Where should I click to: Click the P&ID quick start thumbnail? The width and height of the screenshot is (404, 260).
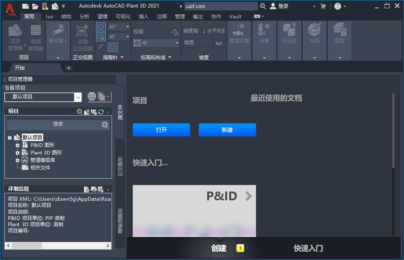pos(194,211)
